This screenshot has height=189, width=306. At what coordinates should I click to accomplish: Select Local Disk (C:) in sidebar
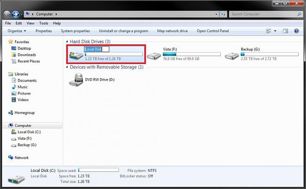[x=29, y=132]
